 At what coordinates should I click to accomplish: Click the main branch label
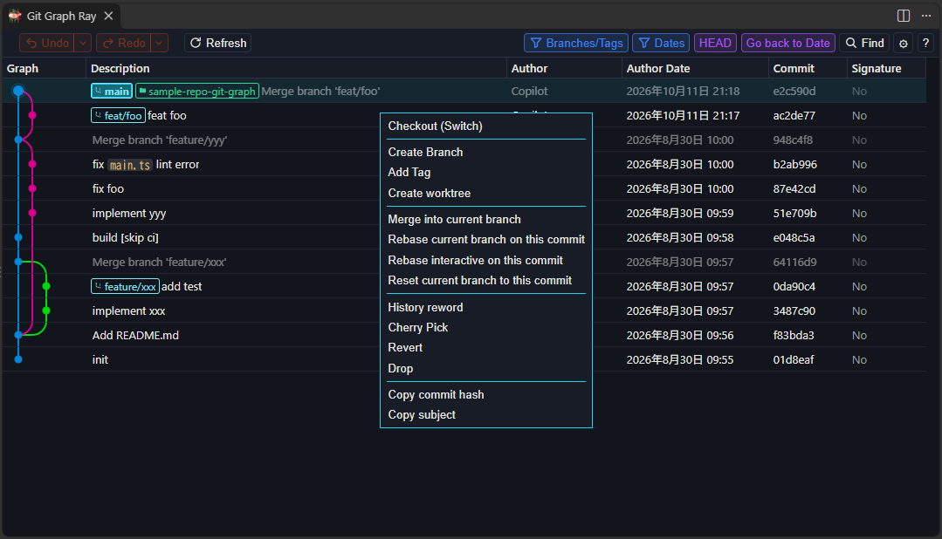pyautogui.click(x=112, y=92)
